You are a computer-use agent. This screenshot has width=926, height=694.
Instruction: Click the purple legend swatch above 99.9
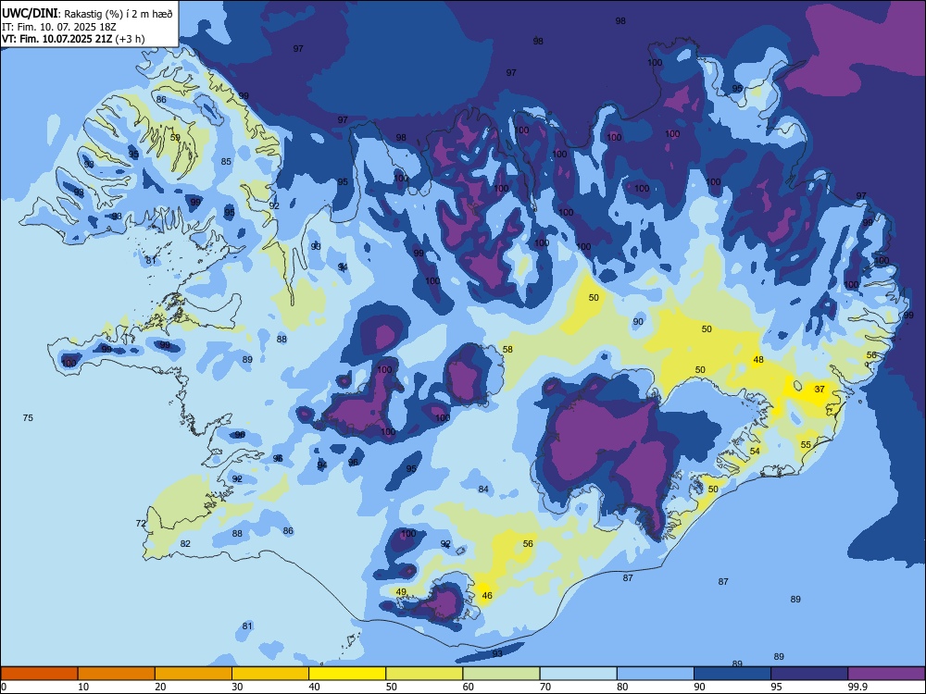point(886,674)
